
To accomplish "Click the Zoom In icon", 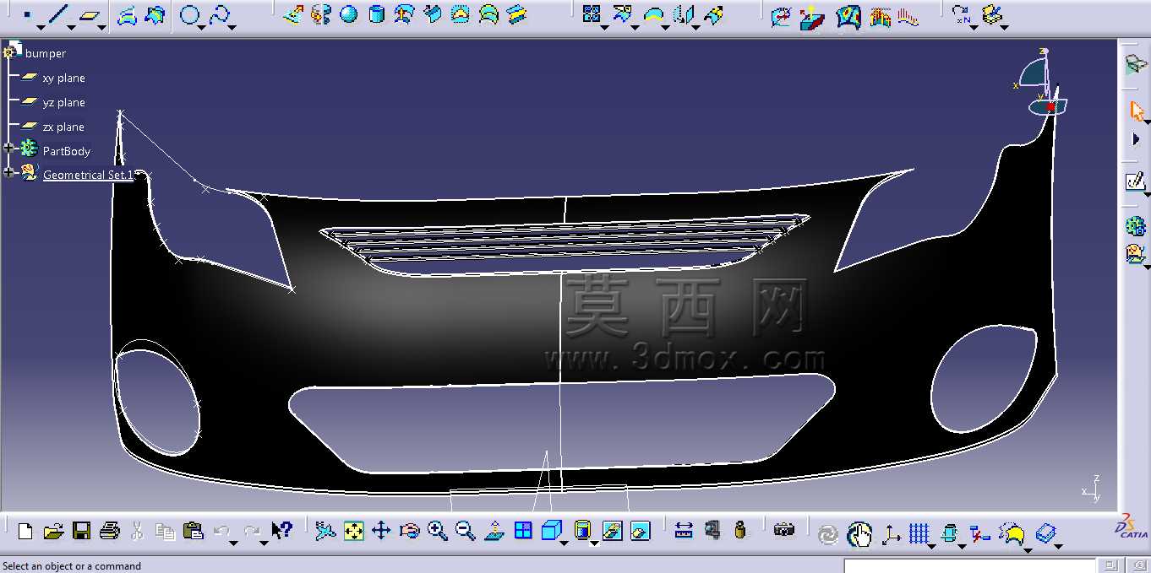I will pyautogui.click(x=437, y=531).
